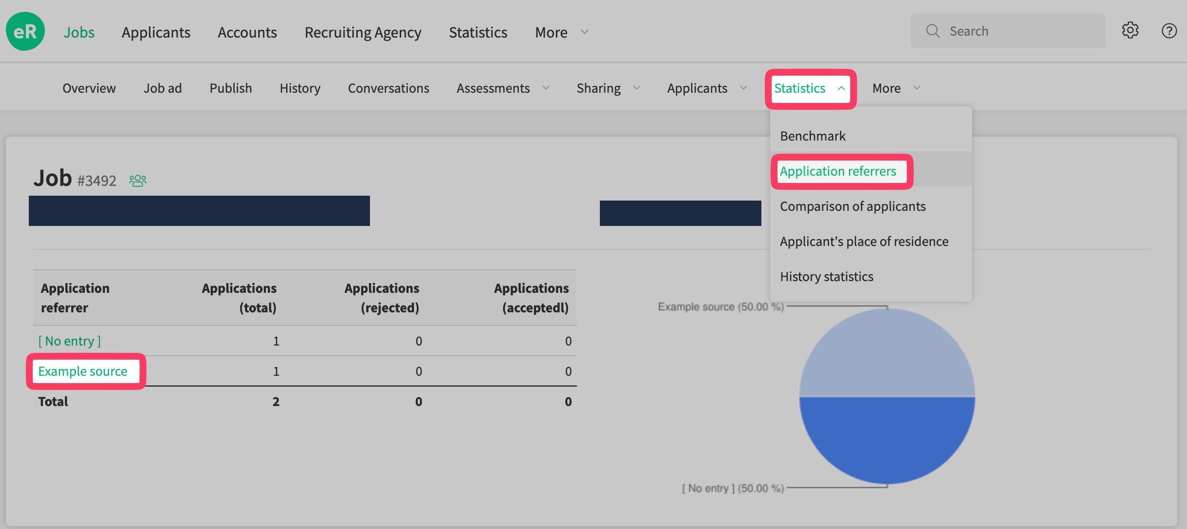Click the search magnifier icon
1187x529 pixels.
point(933,31)
